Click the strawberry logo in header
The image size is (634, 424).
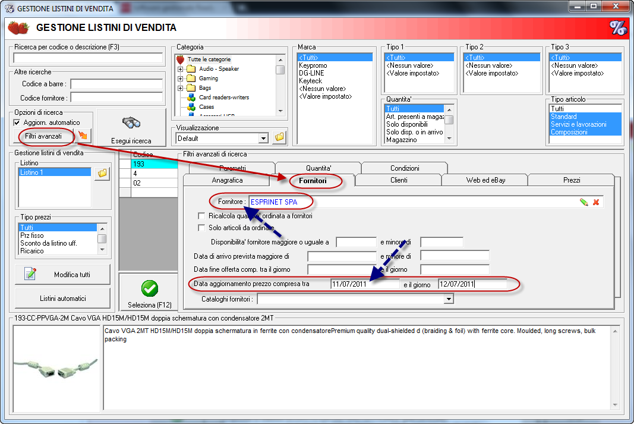click(x=18, y=27)
